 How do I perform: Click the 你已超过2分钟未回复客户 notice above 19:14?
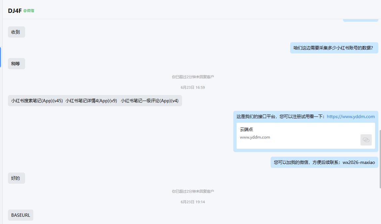[193, 191]
